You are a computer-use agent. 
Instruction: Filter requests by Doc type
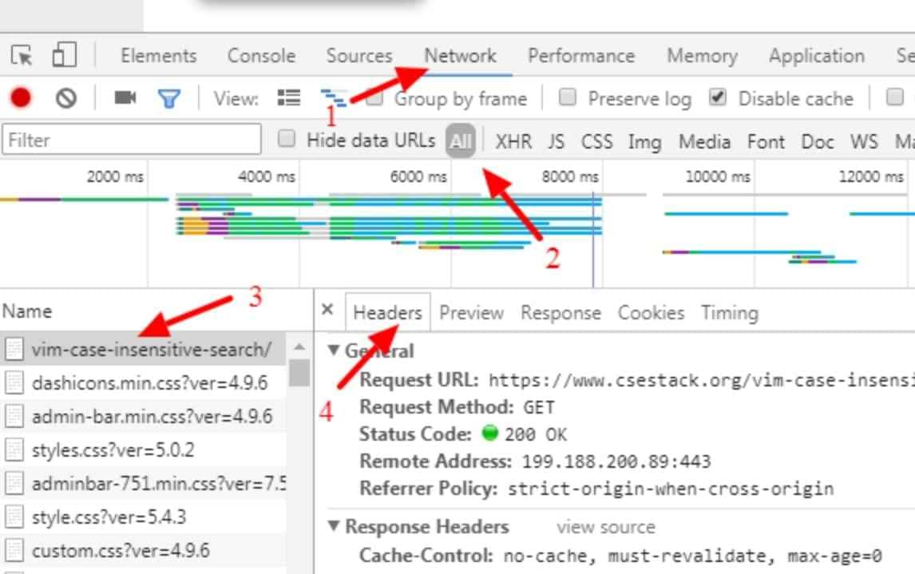818,141
